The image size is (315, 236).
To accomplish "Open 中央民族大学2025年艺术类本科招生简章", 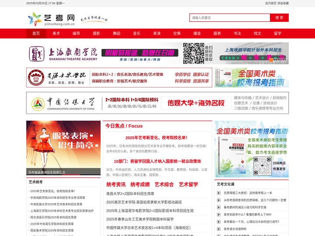I will [56, 204].
